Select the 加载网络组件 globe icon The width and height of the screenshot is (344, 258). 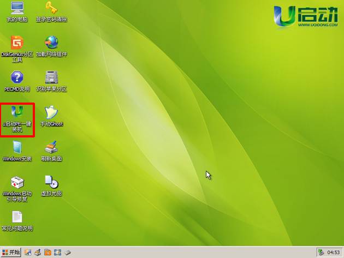[x=51, y=43]
